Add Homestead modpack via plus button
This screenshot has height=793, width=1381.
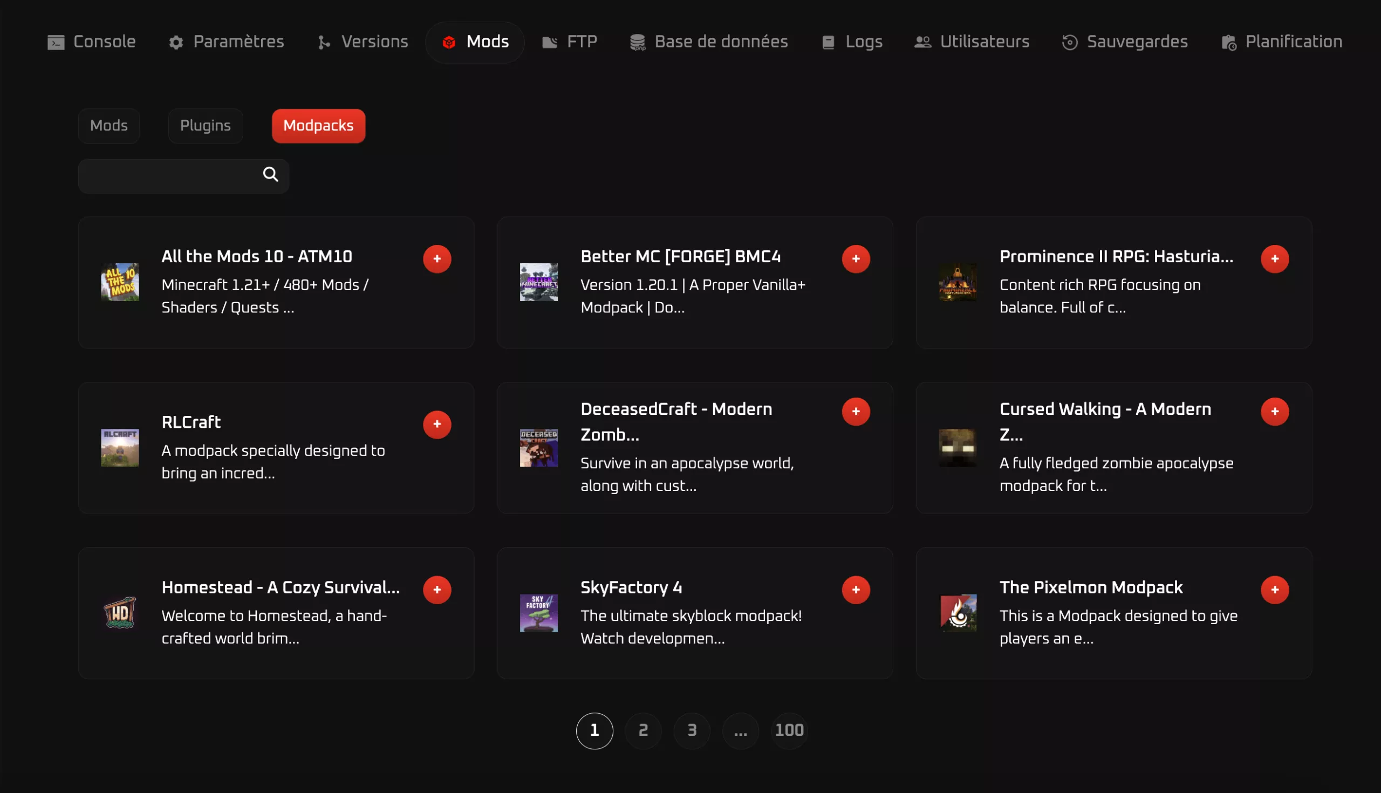[x=437, y=590]
